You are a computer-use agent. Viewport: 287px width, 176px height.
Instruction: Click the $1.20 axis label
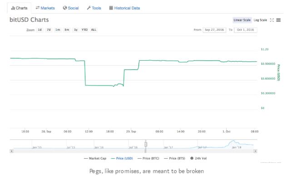(264, 49)
